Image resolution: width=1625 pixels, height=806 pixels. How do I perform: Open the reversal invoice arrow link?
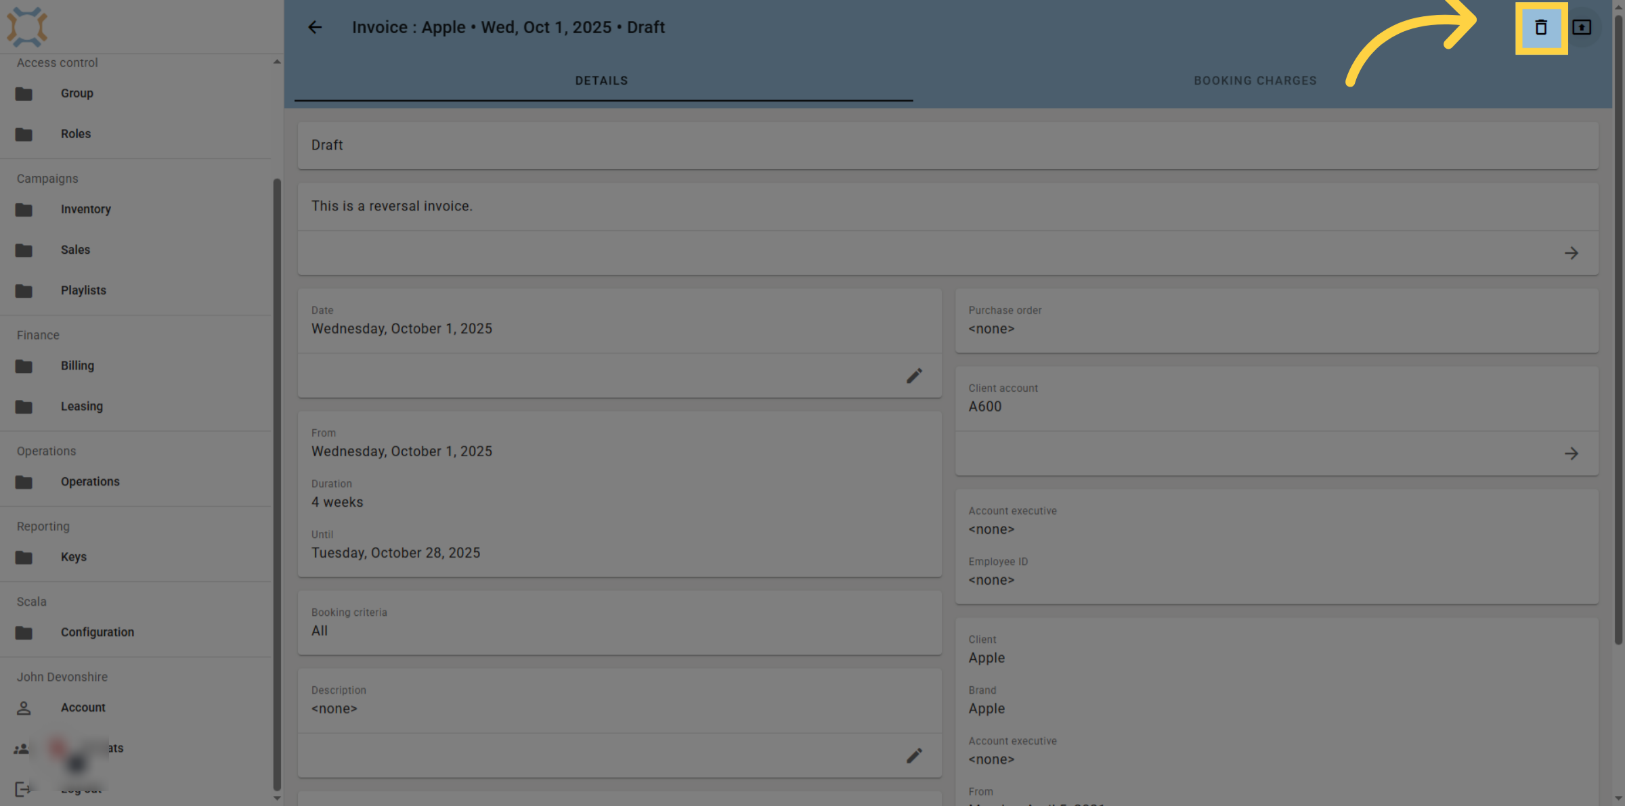coord(1572,253)
